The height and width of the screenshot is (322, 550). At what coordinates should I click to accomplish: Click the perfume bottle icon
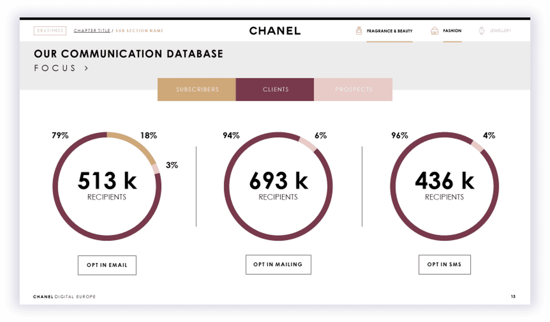pyautogui.click(x=359, y=30)
